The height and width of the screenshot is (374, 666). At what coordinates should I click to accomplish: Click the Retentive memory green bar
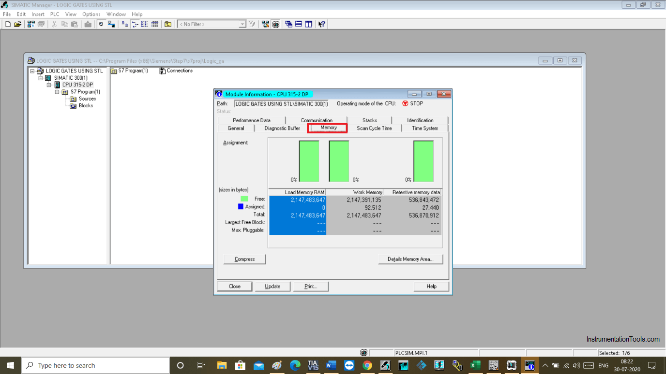pyautogui.click(x=424, y=161)
